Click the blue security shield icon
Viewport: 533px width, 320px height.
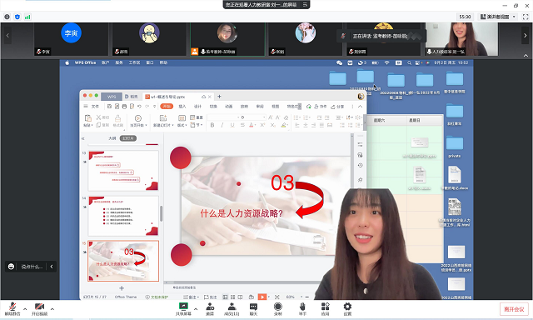pyautogui.click(x=17, y=17)
